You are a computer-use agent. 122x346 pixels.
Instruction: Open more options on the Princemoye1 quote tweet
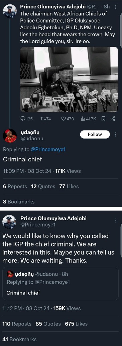(116, 221)
